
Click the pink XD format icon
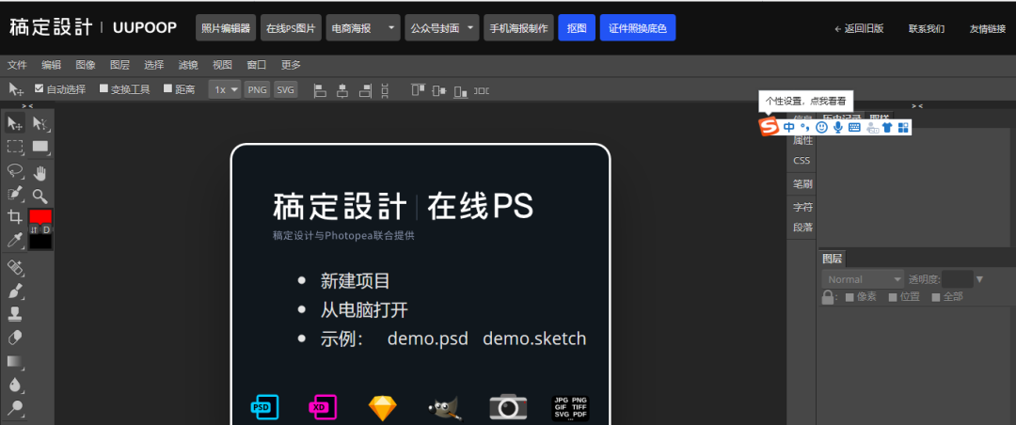(x=322, y=407)
